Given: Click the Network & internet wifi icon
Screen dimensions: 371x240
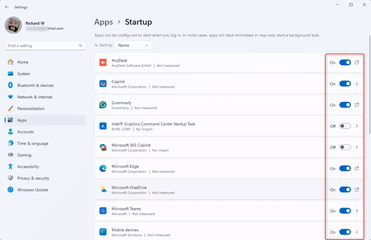Looking at the screenshot, I should [x=11, y=97].
